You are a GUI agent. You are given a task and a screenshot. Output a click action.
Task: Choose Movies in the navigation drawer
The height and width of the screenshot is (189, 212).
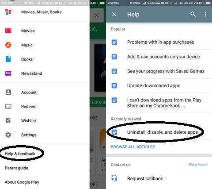pos(45,31)
